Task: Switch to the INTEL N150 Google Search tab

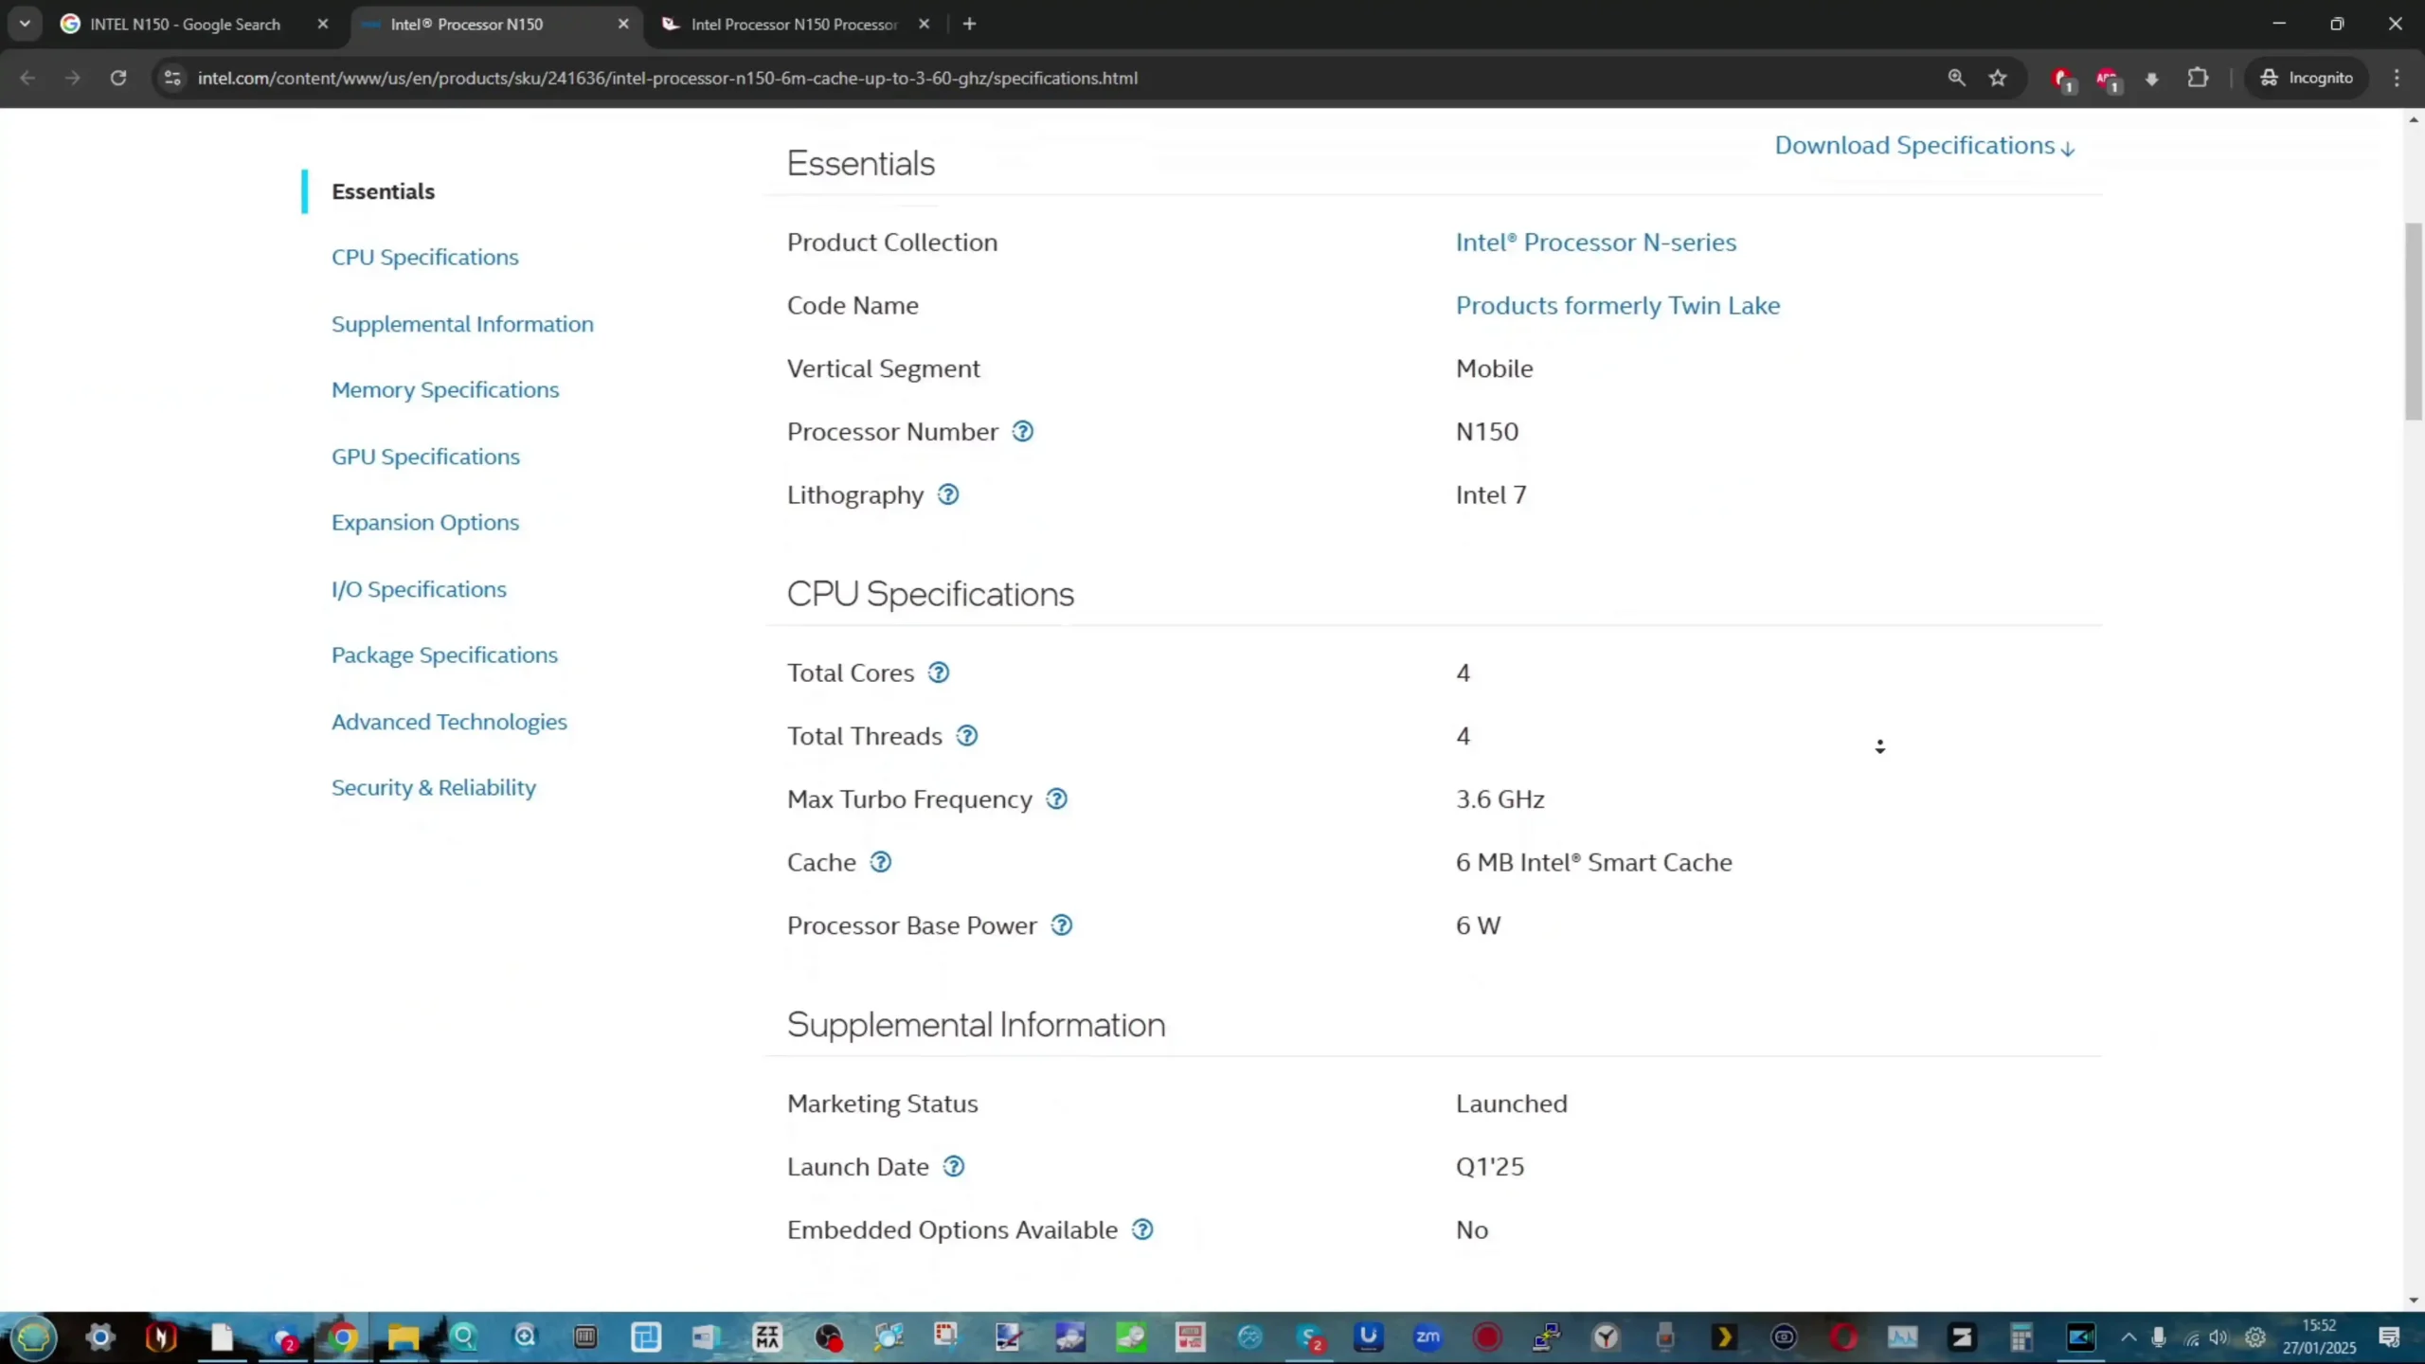Action: click(185, 24)
